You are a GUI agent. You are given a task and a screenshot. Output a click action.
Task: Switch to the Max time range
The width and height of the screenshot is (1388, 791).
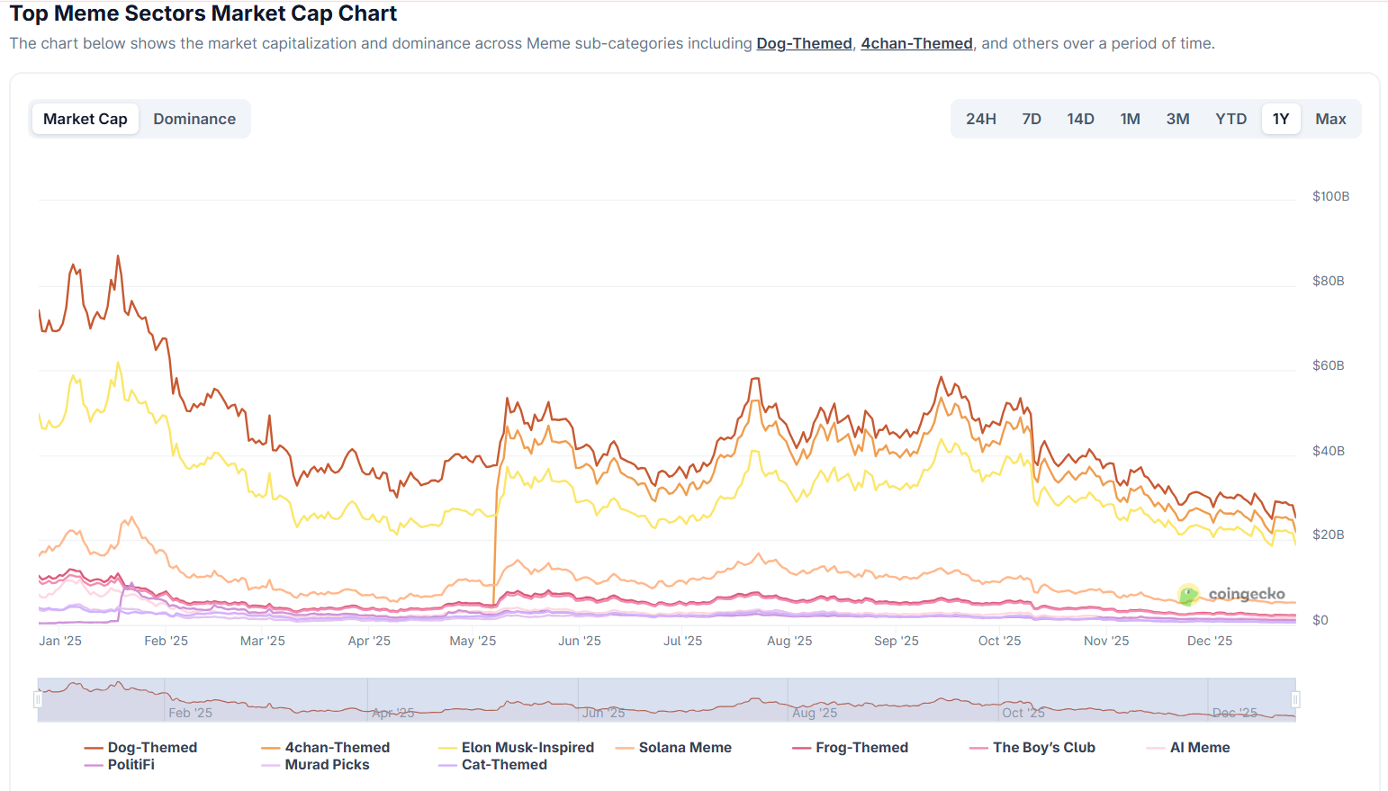1330,118
